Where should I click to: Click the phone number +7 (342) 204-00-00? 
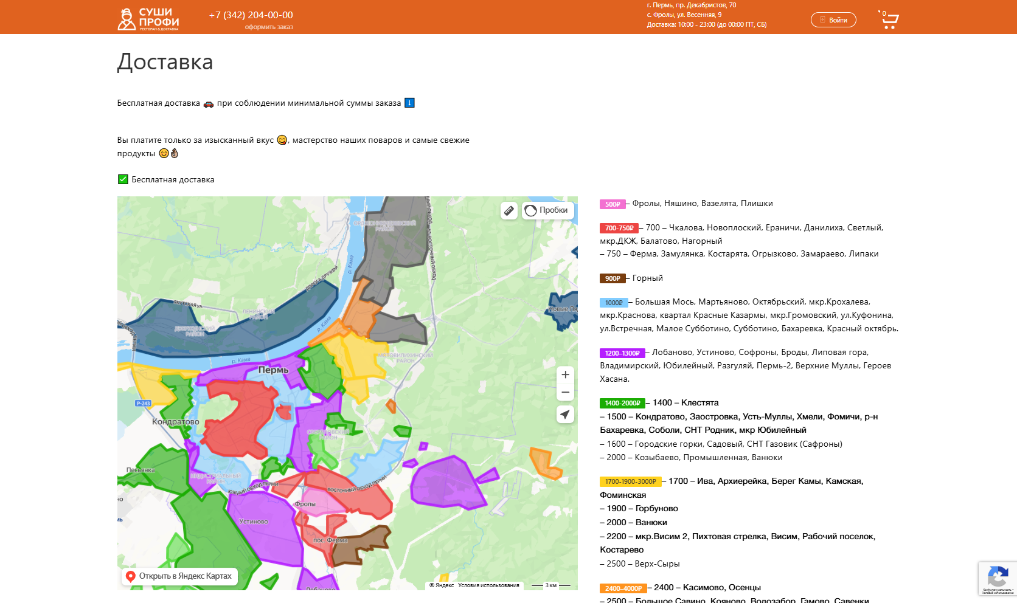[x=251, y=15]
